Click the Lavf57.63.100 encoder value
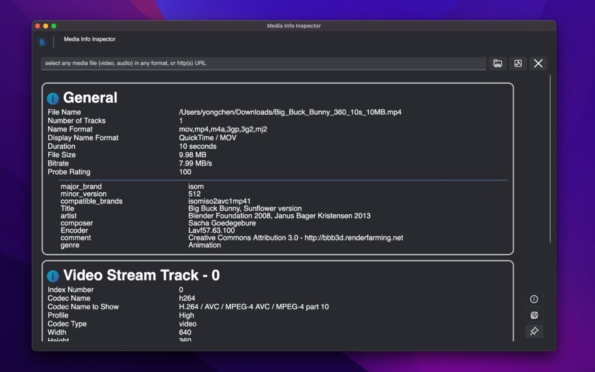This screenshot has height=372, width=595. [x=211, y=230]
